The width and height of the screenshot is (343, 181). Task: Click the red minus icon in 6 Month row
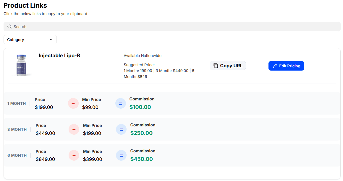74,155
